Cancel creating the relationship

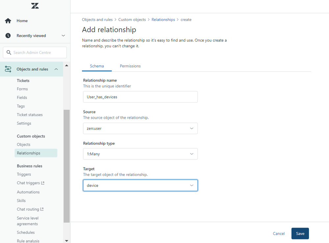[278, 233]
